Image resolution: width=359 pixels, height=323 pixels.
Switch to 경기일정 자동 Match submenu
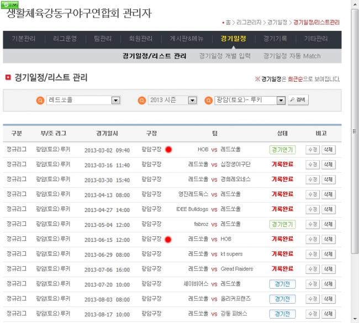point(292,56)
